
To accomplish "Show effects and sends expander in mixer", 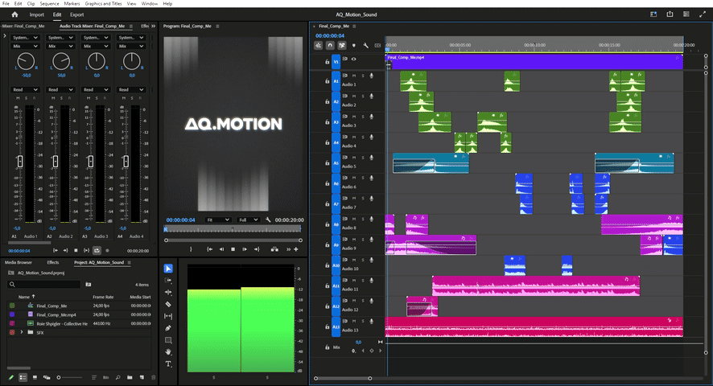I will [5, 35].
